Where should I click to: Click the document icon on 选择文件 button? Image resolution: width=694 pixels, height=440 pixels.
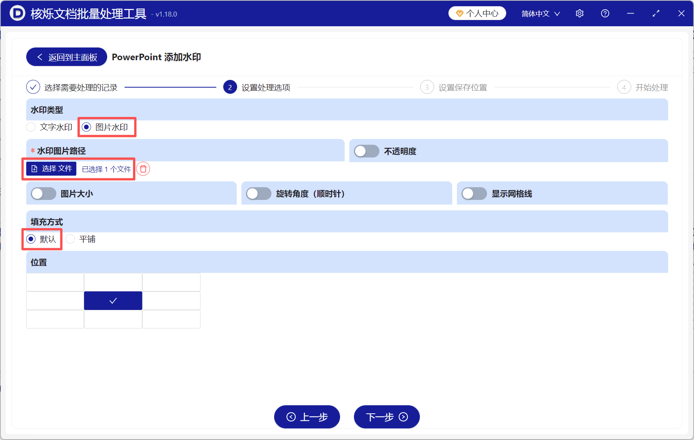tap(34, 169)
